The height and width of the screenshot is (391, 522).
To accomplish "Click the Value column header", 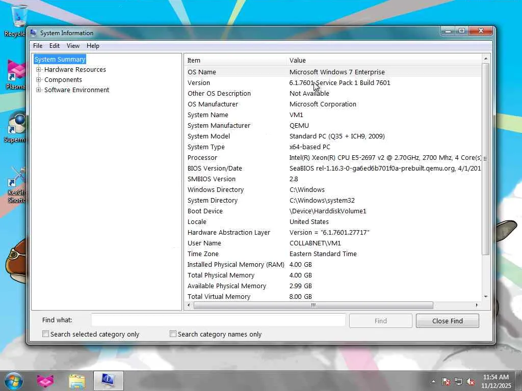I will pos(384,60).
